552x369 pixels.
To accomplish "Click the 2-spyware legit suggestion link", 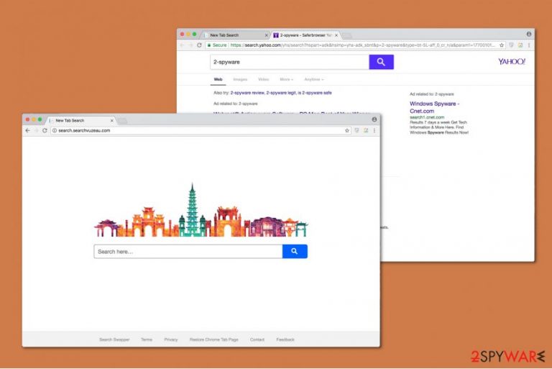I will pyautogui.click(x=281, y=93).
